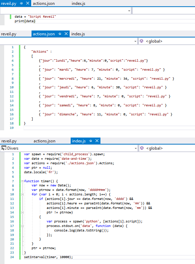Viewport: 195px width, 264px height.
Task: Open the global scope box in index.js editor
Action: (x=167, y=148)
